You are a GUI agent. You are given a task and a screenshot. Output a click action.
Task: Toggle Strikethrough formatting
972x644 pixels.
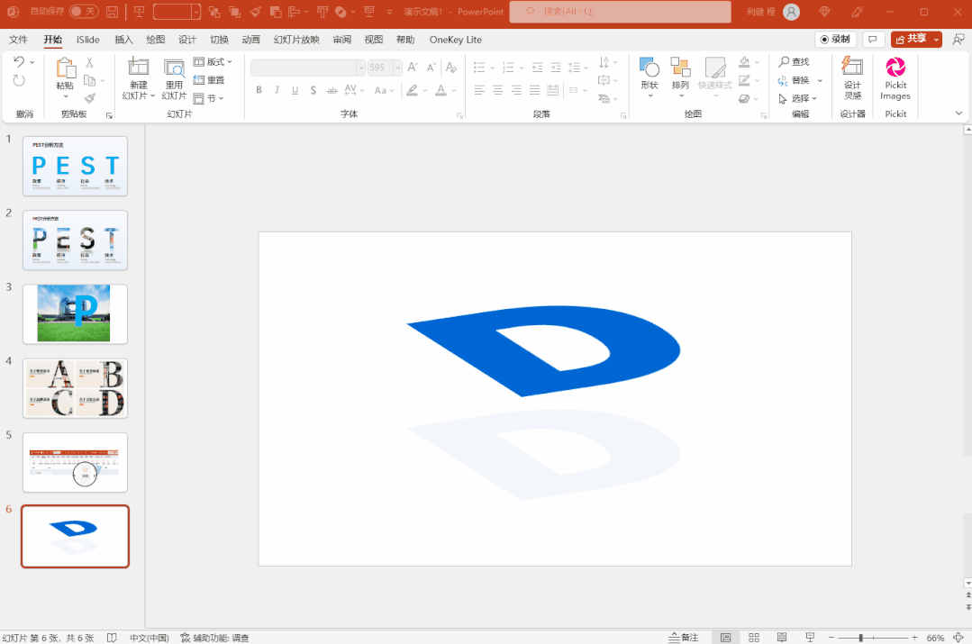click(332, 90)
